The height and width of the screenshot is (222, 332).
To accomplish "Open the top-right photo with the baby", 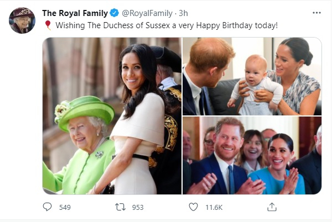I will coord(252,76).
